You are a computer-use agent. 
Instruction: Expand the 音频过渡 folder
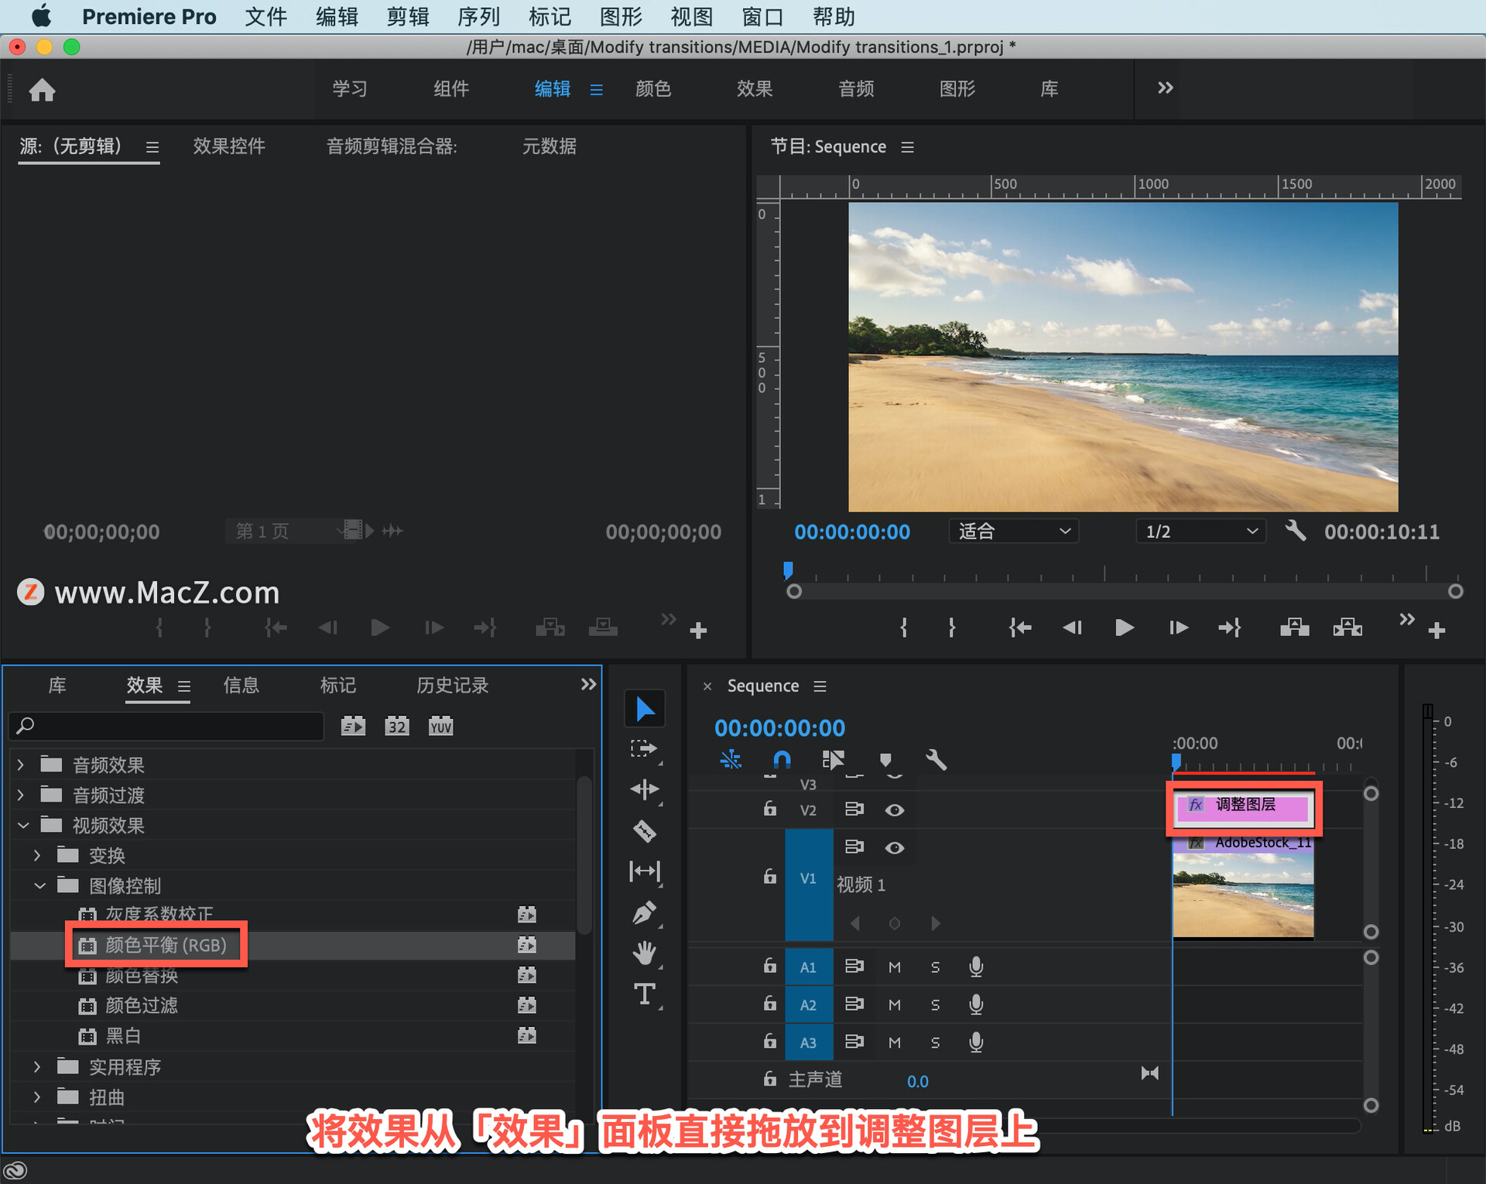(21, 795)
